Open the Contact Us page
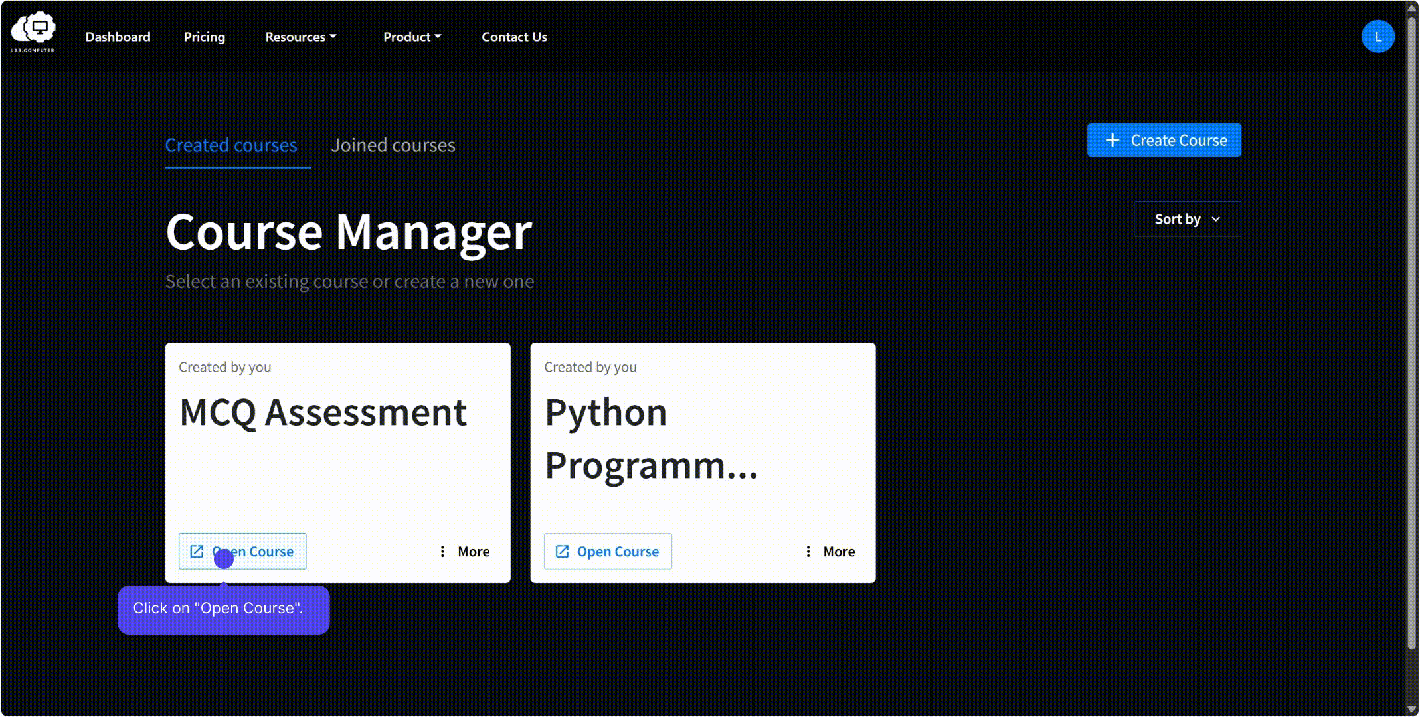1420x717 pixels. point(514,37)
